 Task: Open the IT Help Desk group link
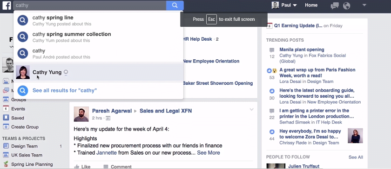click(329, 122)
